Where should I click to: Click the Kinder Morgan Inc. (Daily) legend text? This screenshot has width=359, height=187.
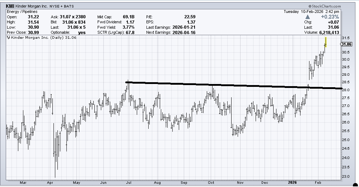pyautogui.click(x=42, y=38)
